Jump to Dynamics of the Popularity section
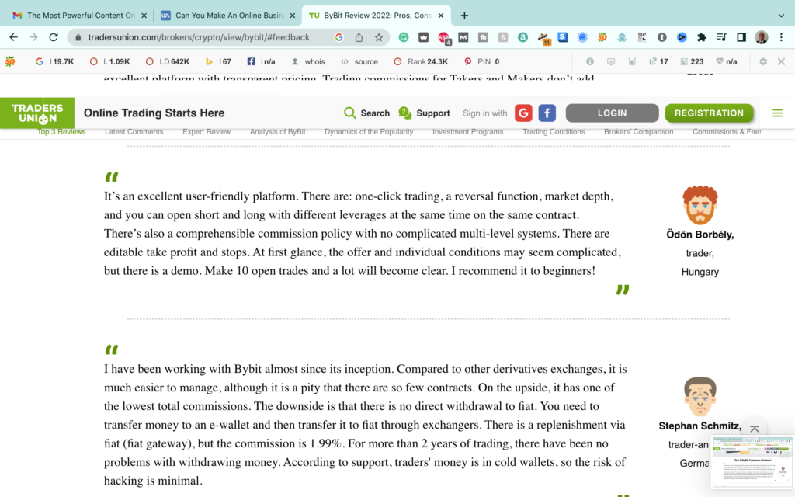795x497 pixels. pos(369,132)
